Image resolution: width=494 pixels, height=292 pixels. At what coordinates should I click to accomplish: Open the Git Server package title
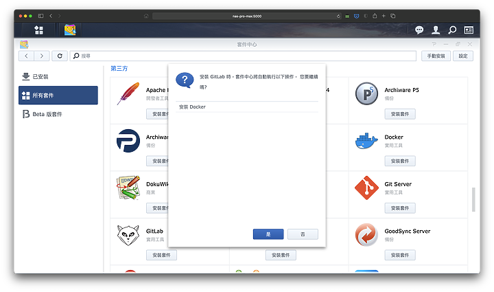(398, 184)
